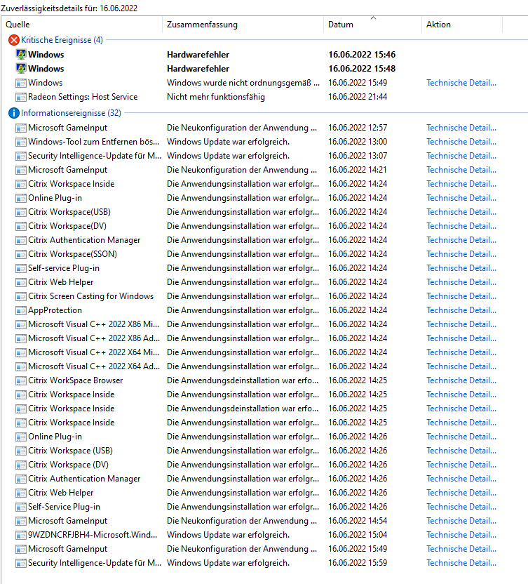Click icon beside Citrix Authentication Manager at 14:24
This screenshot has width=528, height=584.
[x=21, y=240]
